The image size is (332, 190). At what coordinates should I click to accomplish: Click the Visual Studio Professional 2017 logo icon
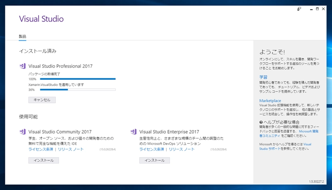pyautogui.click(x=23, y=66)
